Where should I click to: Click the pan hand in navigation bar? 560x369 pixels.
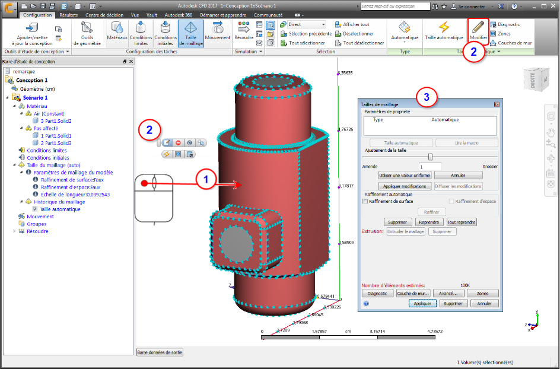(551, 132)
